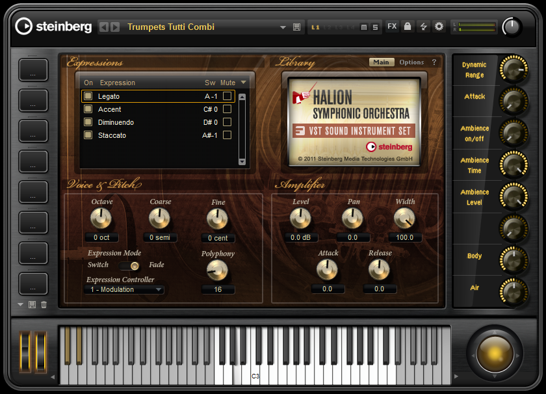Screen dimensions: 546x394
Task: Open the expression list header dropdown arrow
Action: (x=243, y=83)
